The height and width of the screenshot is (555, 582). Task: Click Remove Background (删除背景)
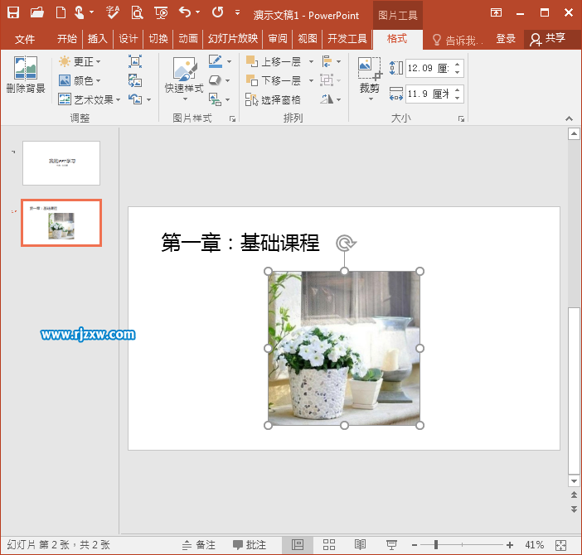coord(26,75)
